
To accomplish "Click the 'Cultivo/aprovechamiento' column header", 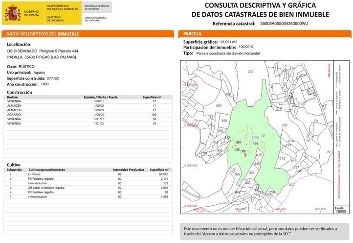I will point(47,170).
